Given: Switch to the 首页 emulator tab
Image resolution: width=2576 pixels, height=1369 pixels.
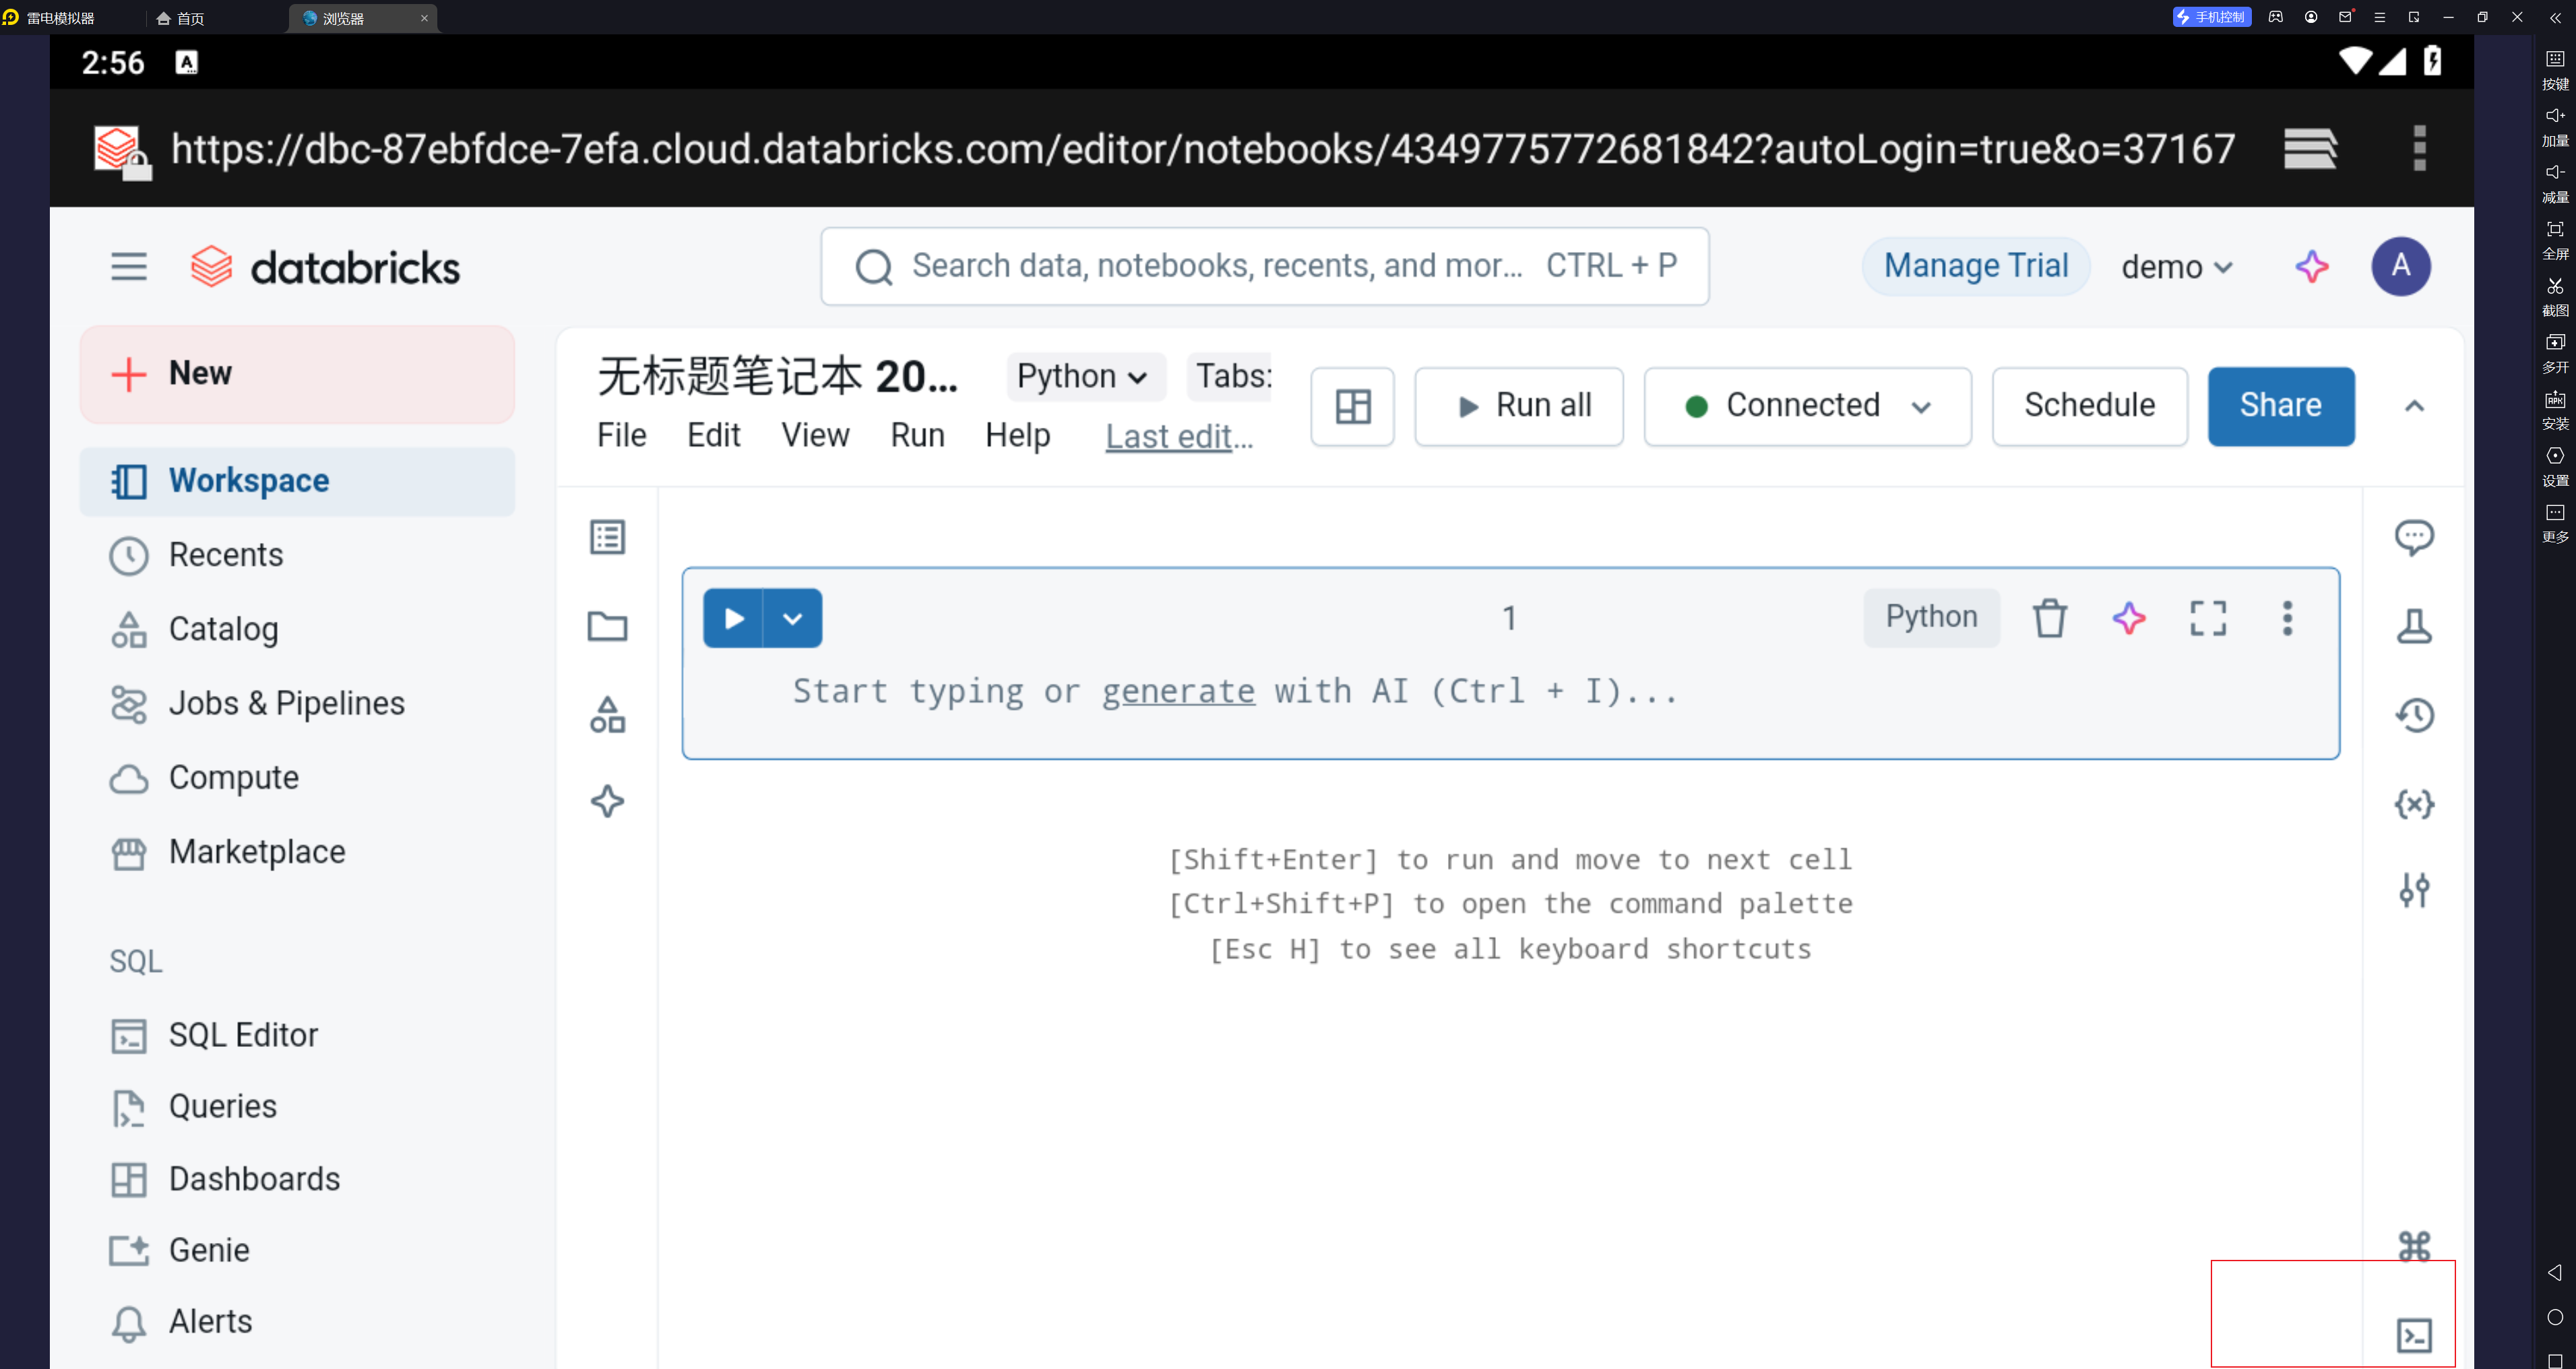Looking at the screenshot, I should pos(181,18).
